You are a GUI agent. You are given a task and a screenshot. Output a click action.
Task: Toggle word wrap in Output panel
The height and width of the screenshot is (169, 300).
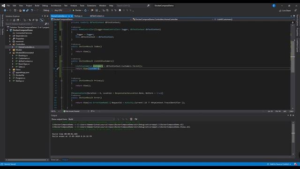[x=136, y=119]
